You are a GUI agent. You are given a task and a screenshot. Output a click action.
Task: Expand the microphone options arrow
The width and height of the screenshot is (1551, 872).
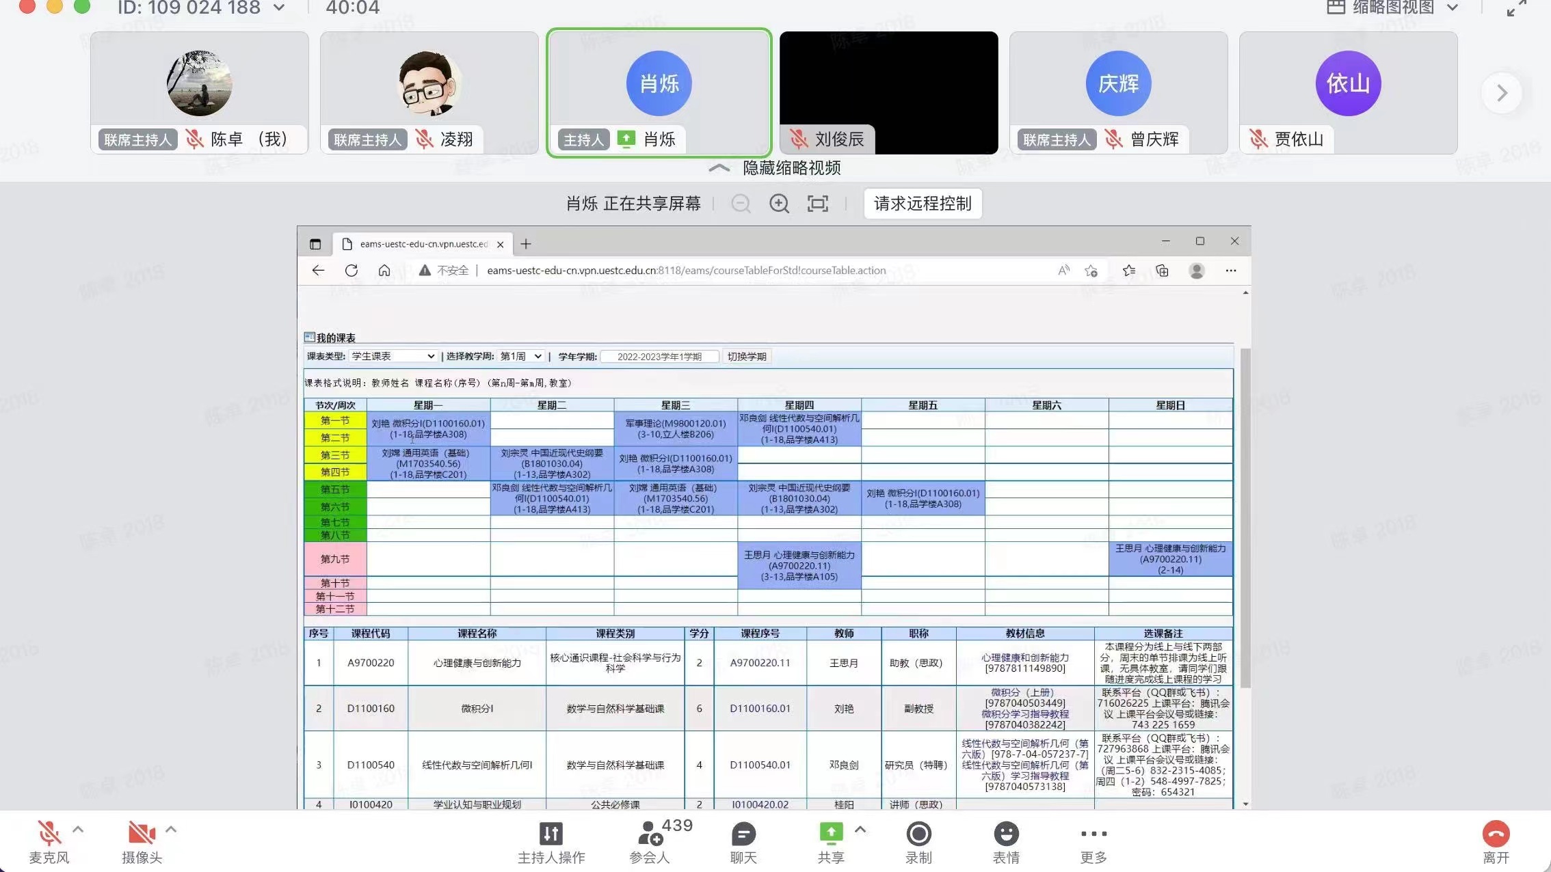point(78,829)
